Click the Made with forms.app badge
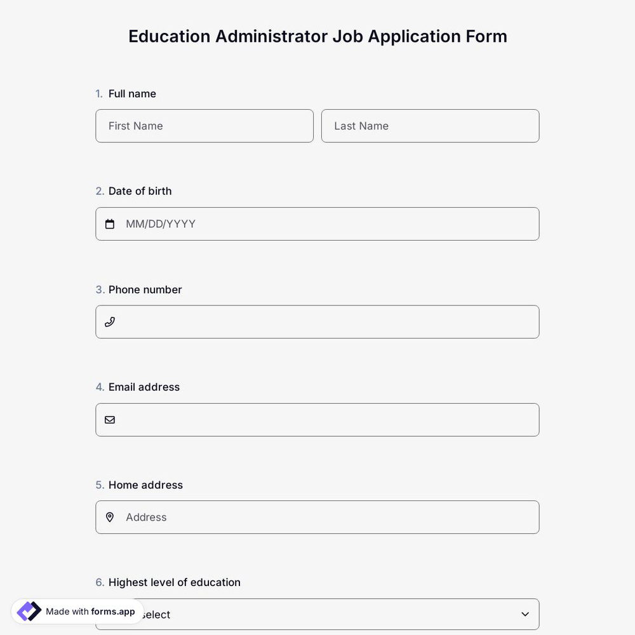 point(76,611)
